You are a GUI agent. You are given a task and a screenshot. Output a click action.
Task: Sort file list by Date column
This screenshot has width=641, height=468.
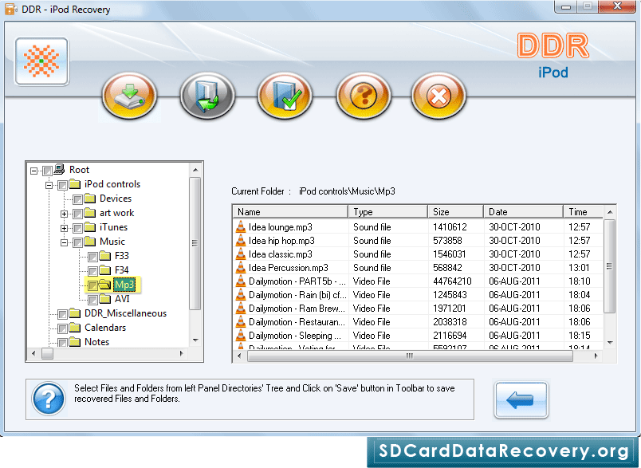tap(523, 212)
